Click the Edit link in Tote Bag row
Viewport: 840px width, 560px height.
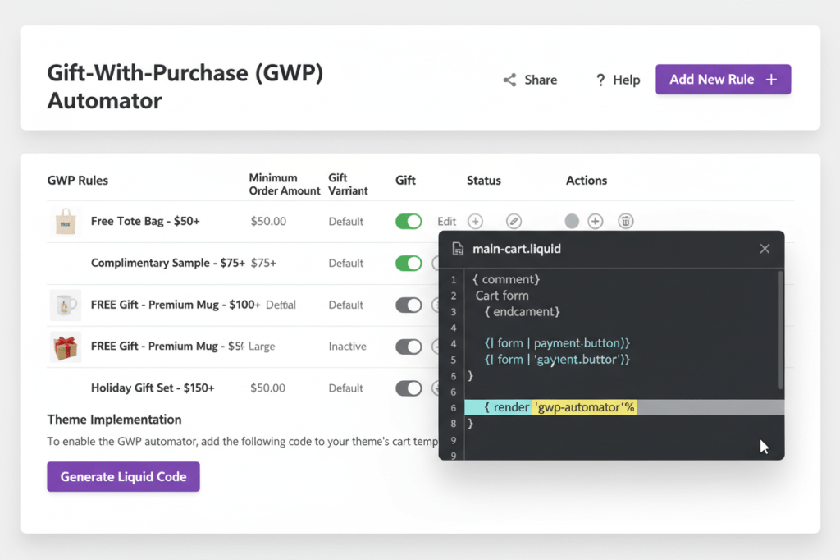tap(446, 221)
